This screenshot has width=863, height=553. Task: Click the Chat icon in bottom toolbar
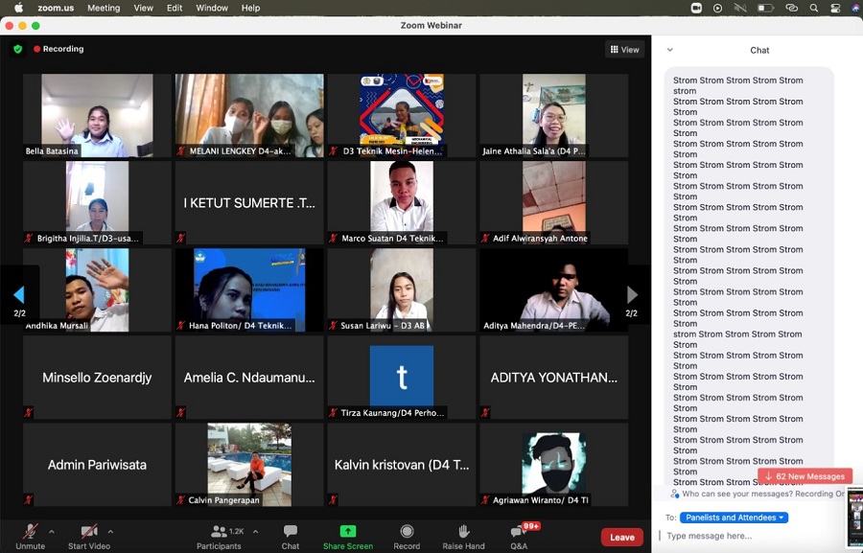pos(290,532)
